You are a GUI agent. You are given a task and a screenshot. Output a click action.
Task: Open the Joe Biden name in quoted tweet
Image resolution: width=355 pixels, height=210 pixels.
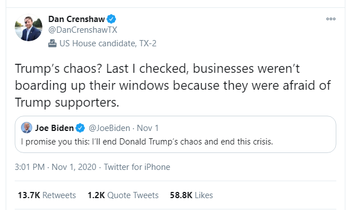click(54, 128)
